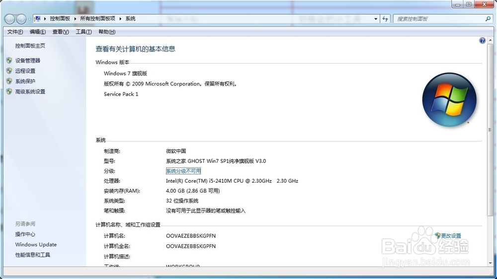Open the 查看(V) menu
The height and width of the screenshot is (279, 497).
point(61,32)
